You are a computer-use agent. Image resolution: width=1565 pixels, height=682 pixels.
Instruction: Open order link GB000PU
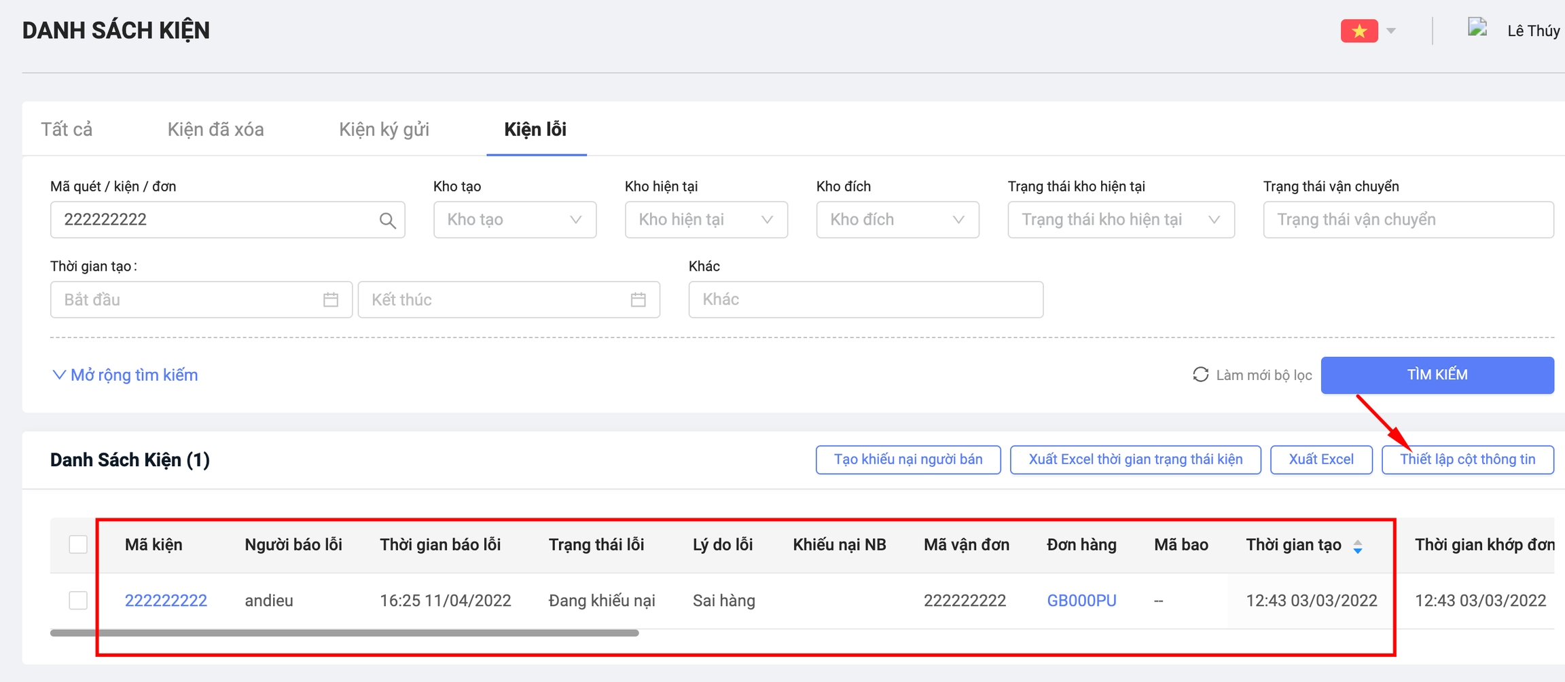click(1081, 601)
